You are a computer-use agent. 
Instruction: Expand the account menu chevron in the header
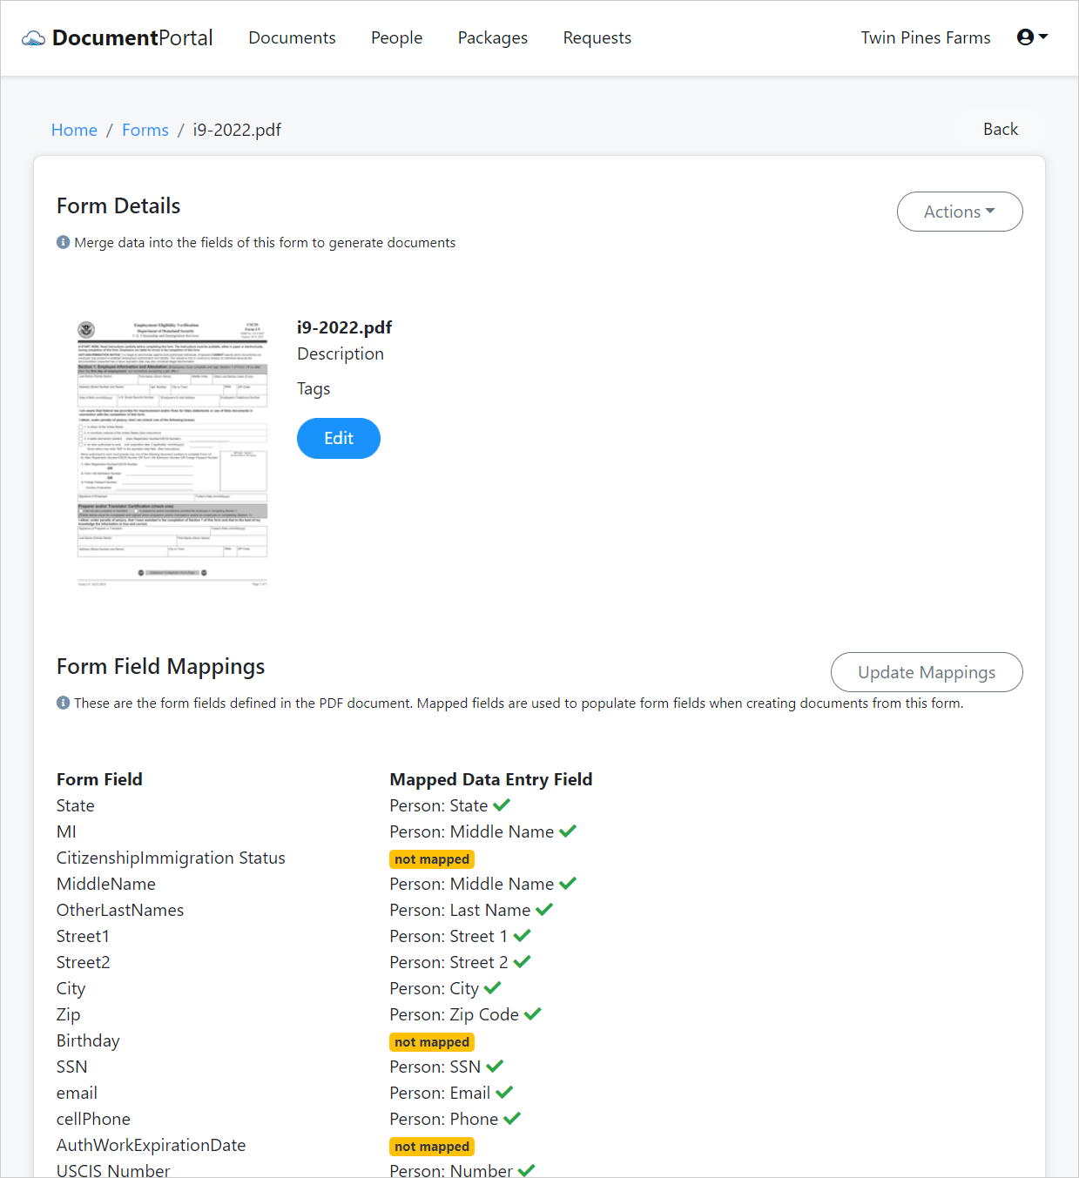1044,37
